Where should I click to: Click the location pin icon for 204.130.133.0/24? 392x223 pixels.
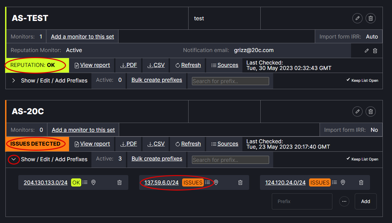coord(93,182)
